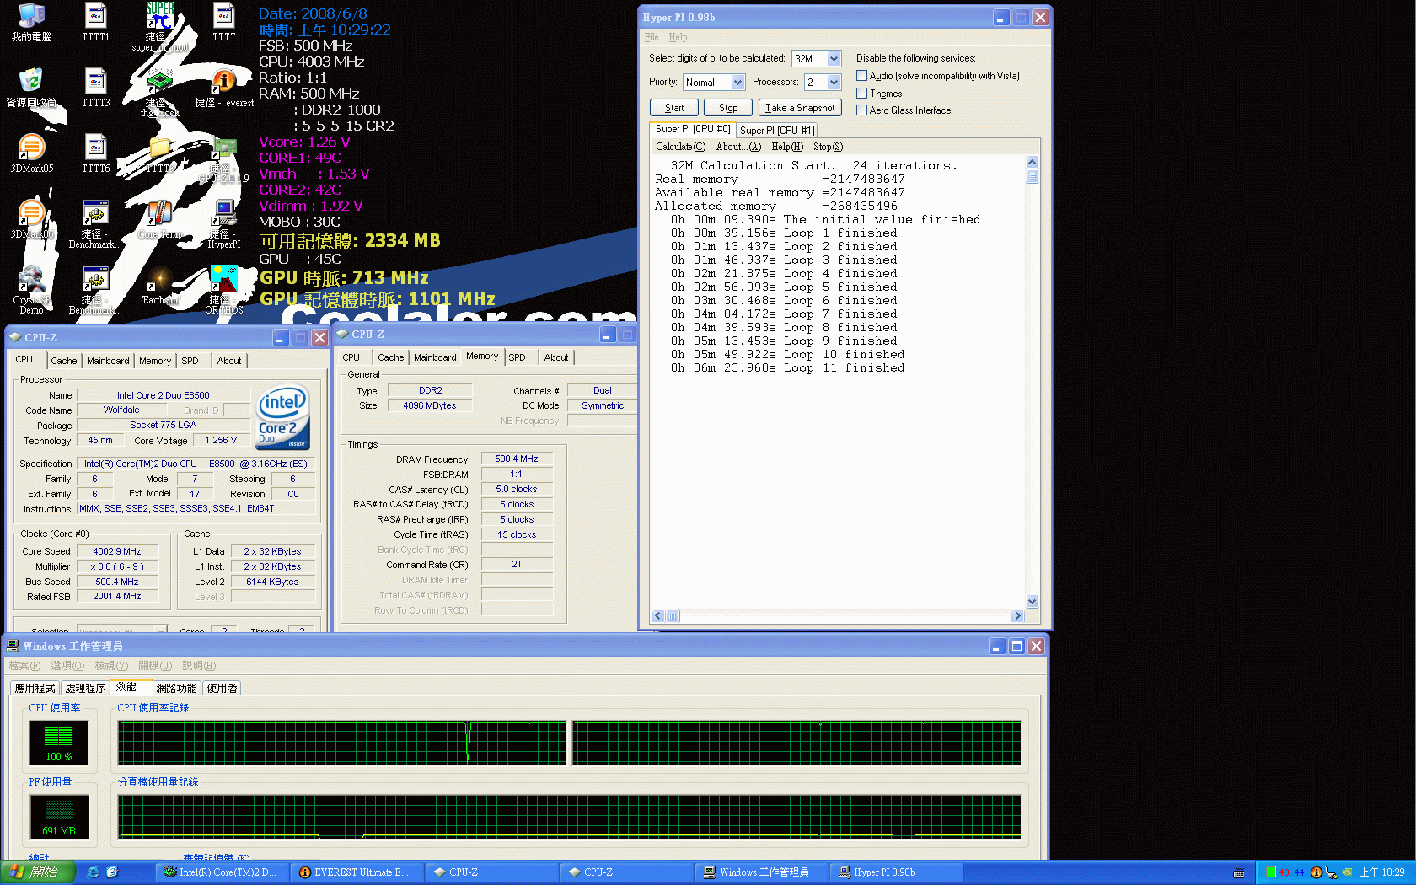Viewport: 1416px width, 885px height.
Task: Click the keyboard icon in the taskbar
Action: coord(1239,872)
